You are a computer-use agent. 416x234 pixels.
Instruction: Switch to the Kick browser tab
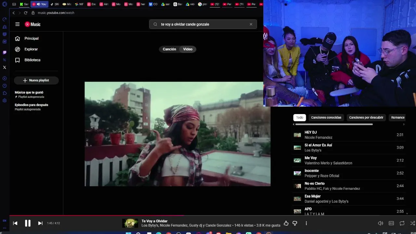24,4
